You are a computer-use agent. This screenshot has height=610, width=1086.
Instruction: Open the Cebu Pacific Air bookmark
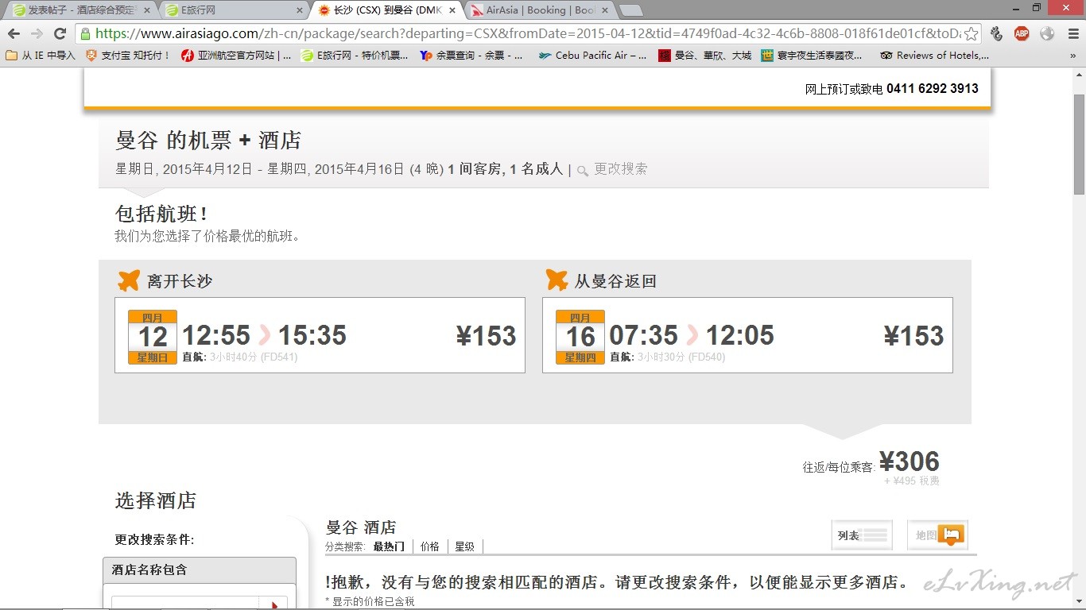(x=593, y=56)
